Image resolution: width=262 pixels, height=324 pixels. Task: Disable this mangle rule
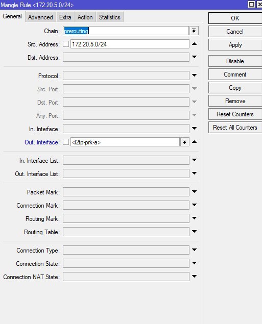pos(235,61)
